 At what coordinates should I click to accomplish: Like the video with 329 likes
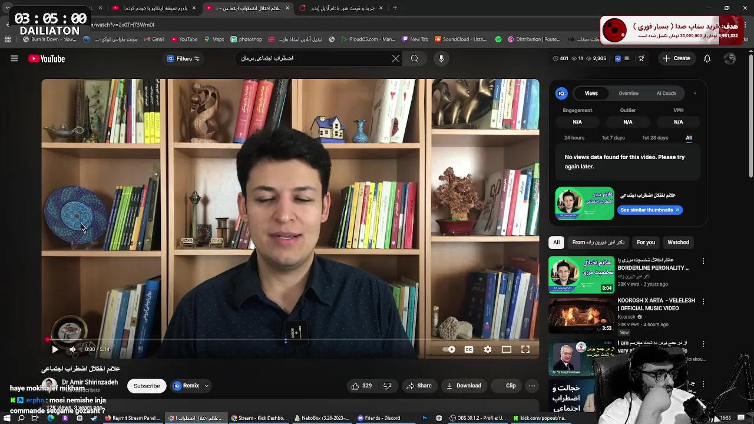click(x=361, y=386)
